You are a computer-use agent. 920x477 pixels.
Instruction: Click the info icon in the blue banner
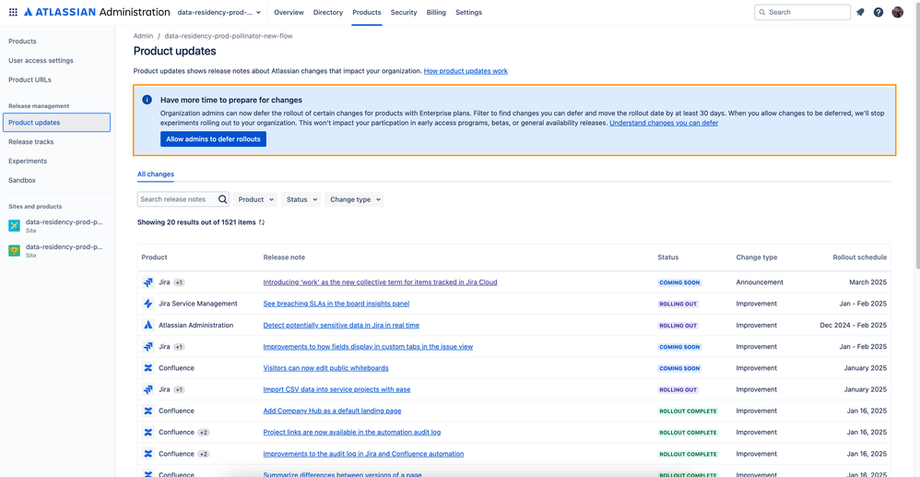[x=147, y=100]
